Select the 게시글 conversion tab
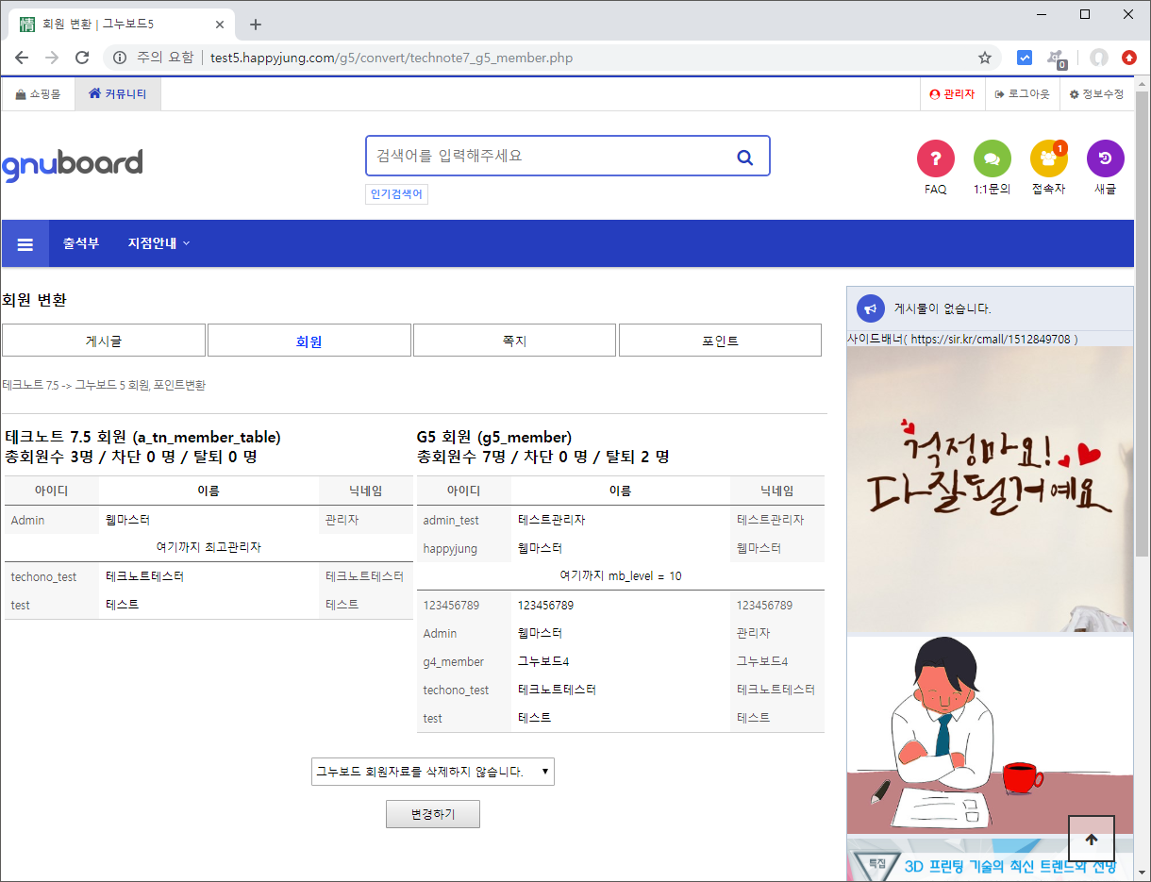Screen dimensions: 1151x882 click(104, 341)
